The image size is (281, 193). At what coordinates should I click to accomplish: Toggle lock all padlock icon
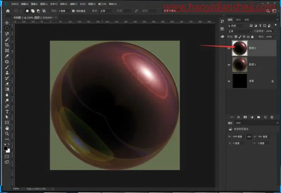click(x=252, y=37)
